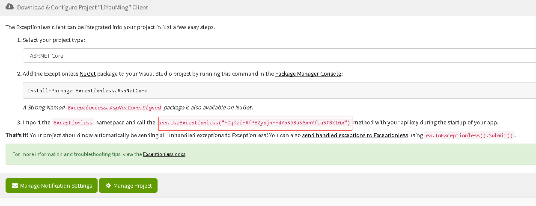Viewport: 536px width, 206px height.
Task: Open the ASP.NET Core project type dropdown
Action: pos(279,56)
